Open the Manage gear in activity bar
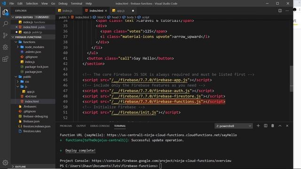The height and width of the screenshot is (169, 301). point(5,162)
